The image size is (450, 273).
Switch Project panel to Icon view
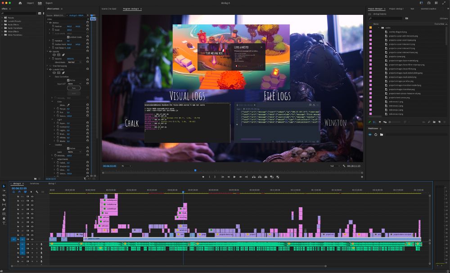click(x=380, y=122)
